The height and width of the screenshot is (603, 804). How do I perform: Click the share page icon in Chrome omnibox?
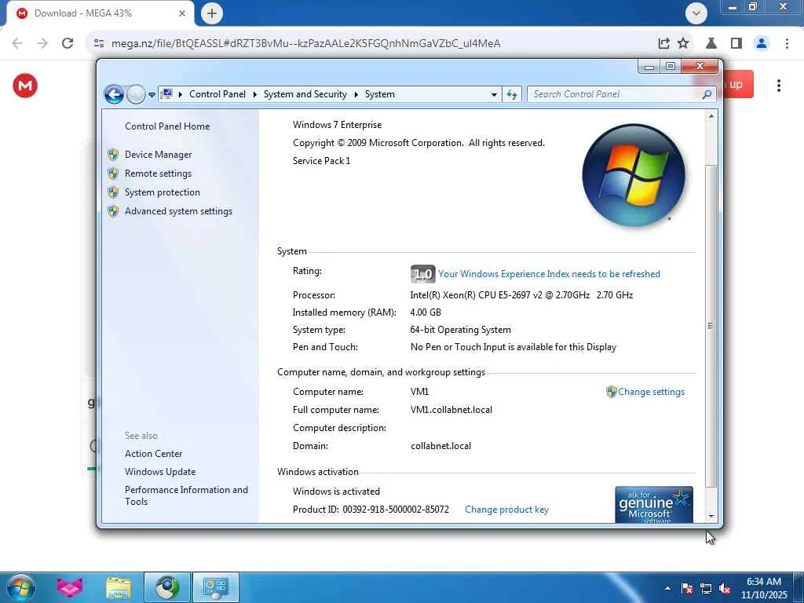tap(663, 43)
